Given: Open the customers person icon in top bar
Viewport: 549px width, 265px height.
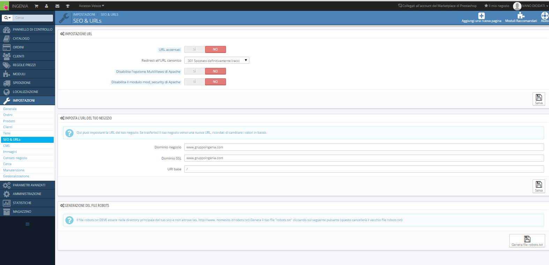Looking at the screenshot, I should pyautogui.click(x=46, y=6).
